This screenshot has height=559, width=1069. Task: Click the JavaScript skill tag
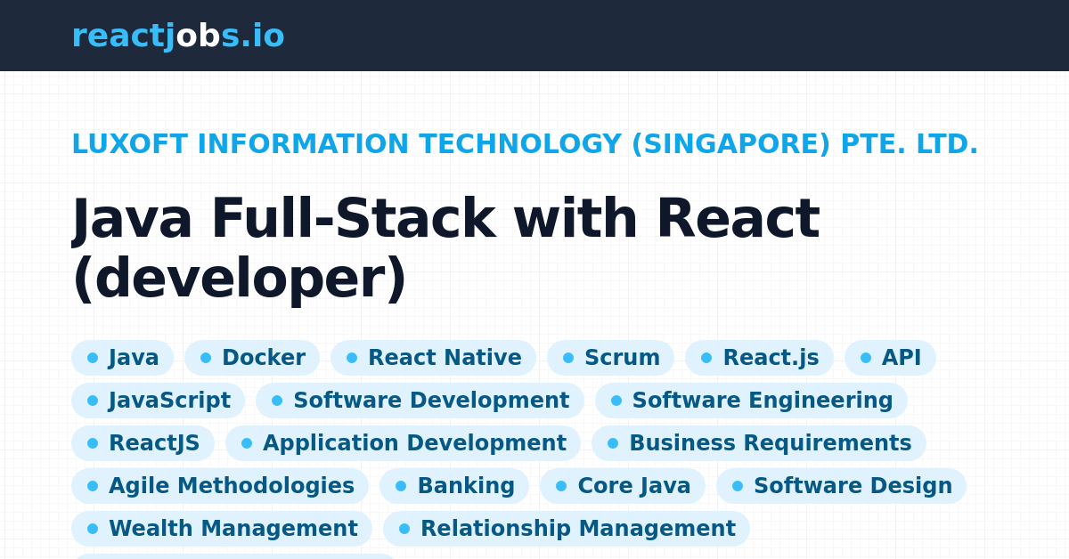(158, 401)
